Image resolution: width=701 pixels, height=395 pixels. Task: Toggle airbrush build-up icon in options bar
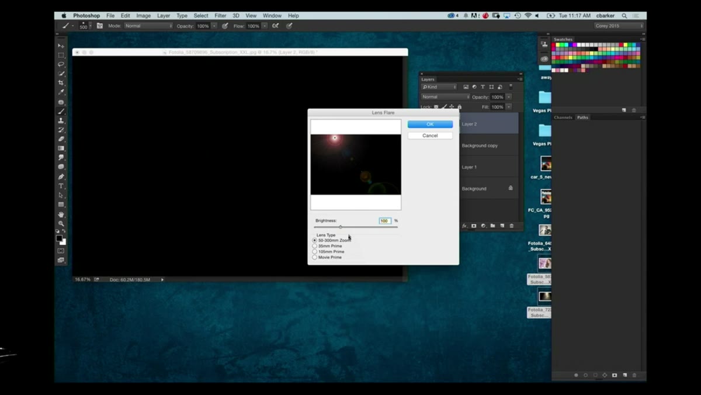coord(275,26)
